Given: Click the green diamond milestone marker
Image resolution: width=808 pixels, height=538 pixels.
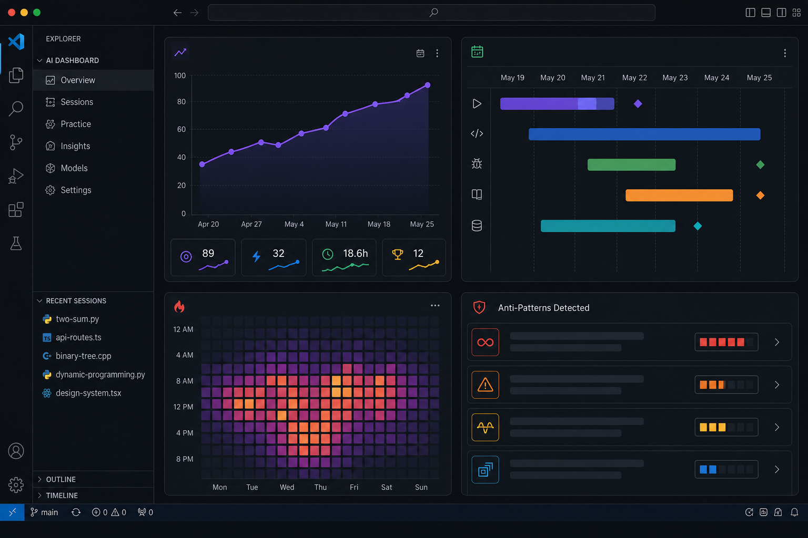Looking at the screenshot, I should [760, 164].
